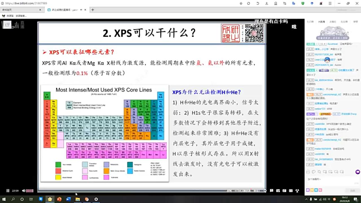
Task: Click the purple gift icon below chat
Action: coord(308,190)
